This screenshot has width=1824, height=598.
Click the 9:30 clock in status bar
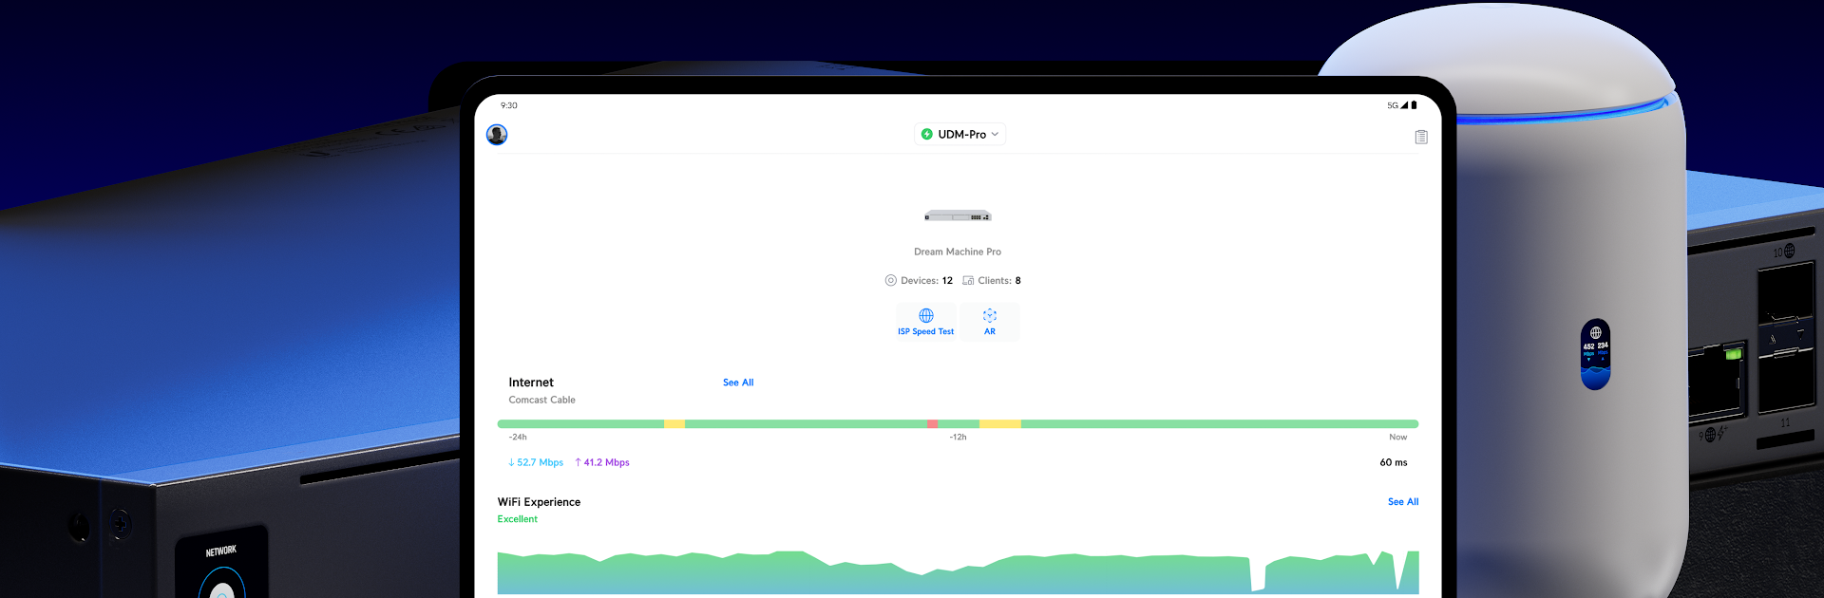pos(509,105)
